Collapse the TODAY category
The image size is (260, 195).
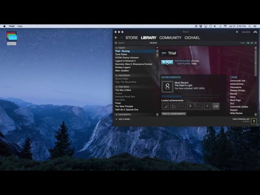tap(117, 48)
